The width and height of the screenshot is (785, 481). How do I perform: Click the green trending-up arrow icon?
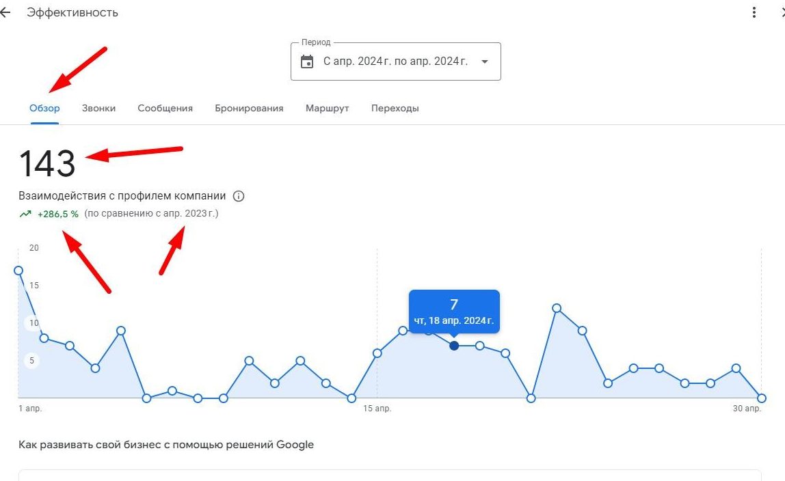[25, 214]
